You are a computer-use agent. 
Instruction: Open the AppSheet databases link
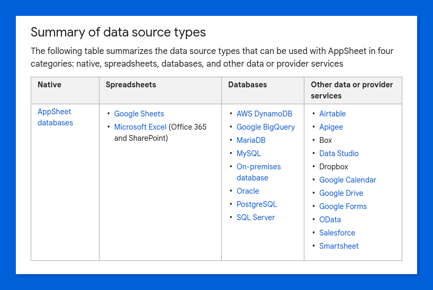tap(55, 117)
